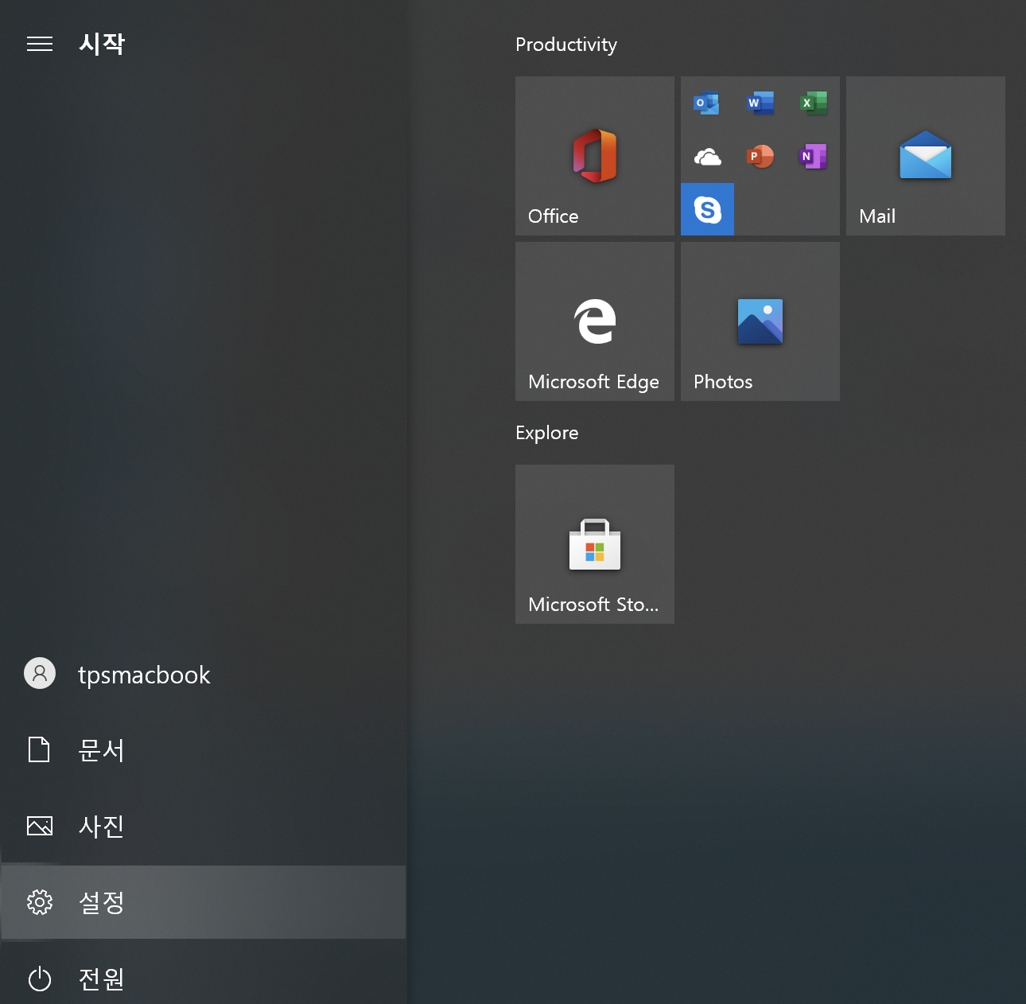Launch OneNote from the Office folder tile

[x=813, y=157]
